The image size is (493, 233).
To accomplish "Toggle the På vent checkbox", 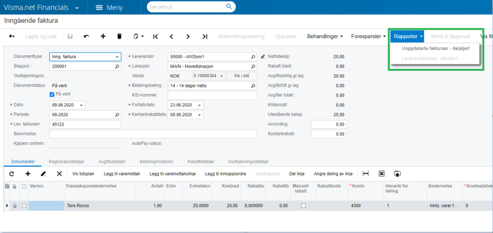I will (x=52, y=94).
